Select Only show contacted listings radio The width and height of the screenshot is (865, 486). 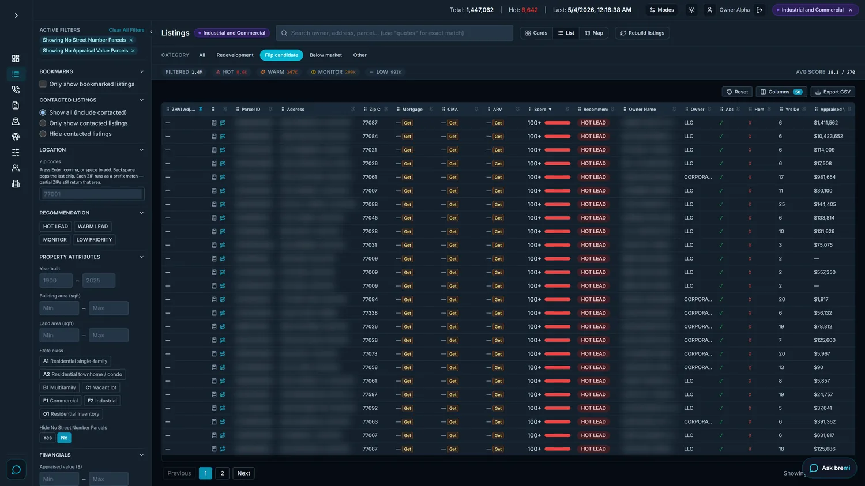43,123
